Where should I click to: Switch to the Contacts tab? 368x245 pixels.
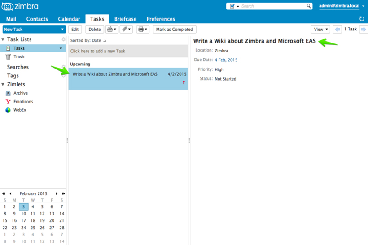pyautogui.click(x=37, y=19)
